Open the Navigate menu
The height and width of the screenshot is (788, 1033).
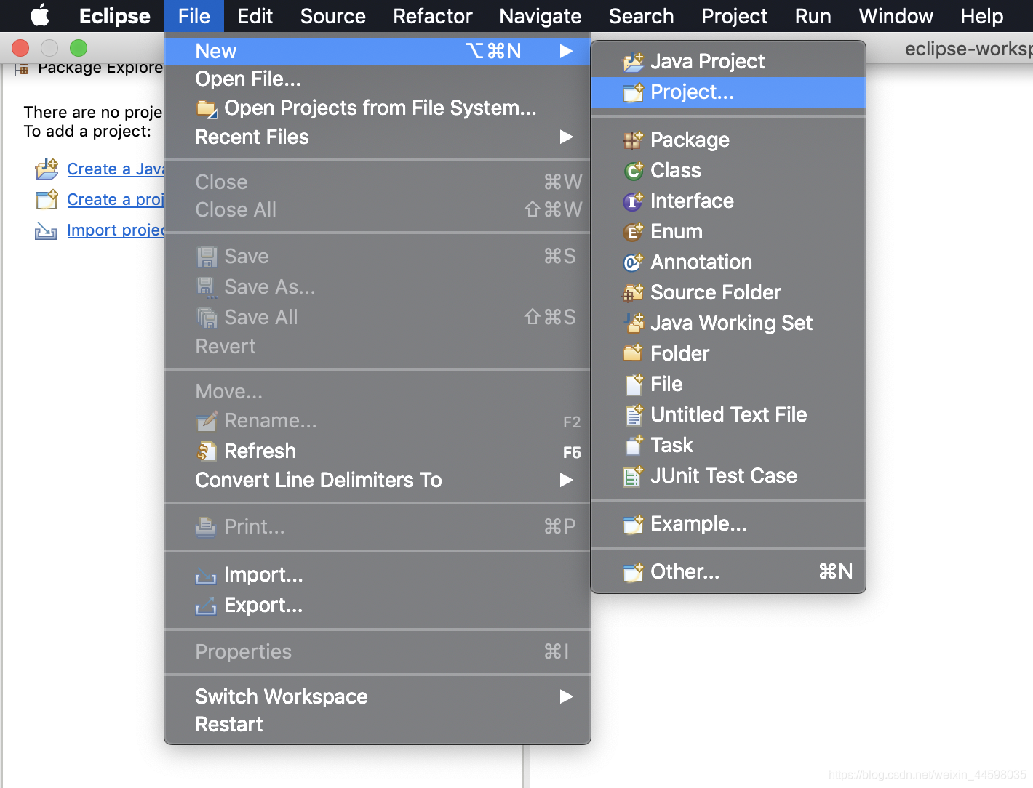tap(541, 16)
